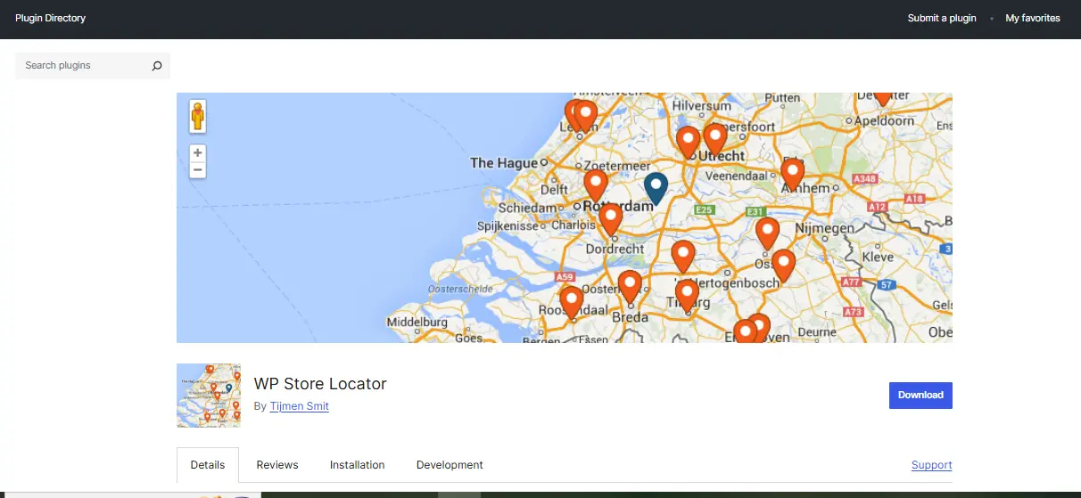Click the Download button
The width and height of the screenshot is (1081, 498).
920,396
